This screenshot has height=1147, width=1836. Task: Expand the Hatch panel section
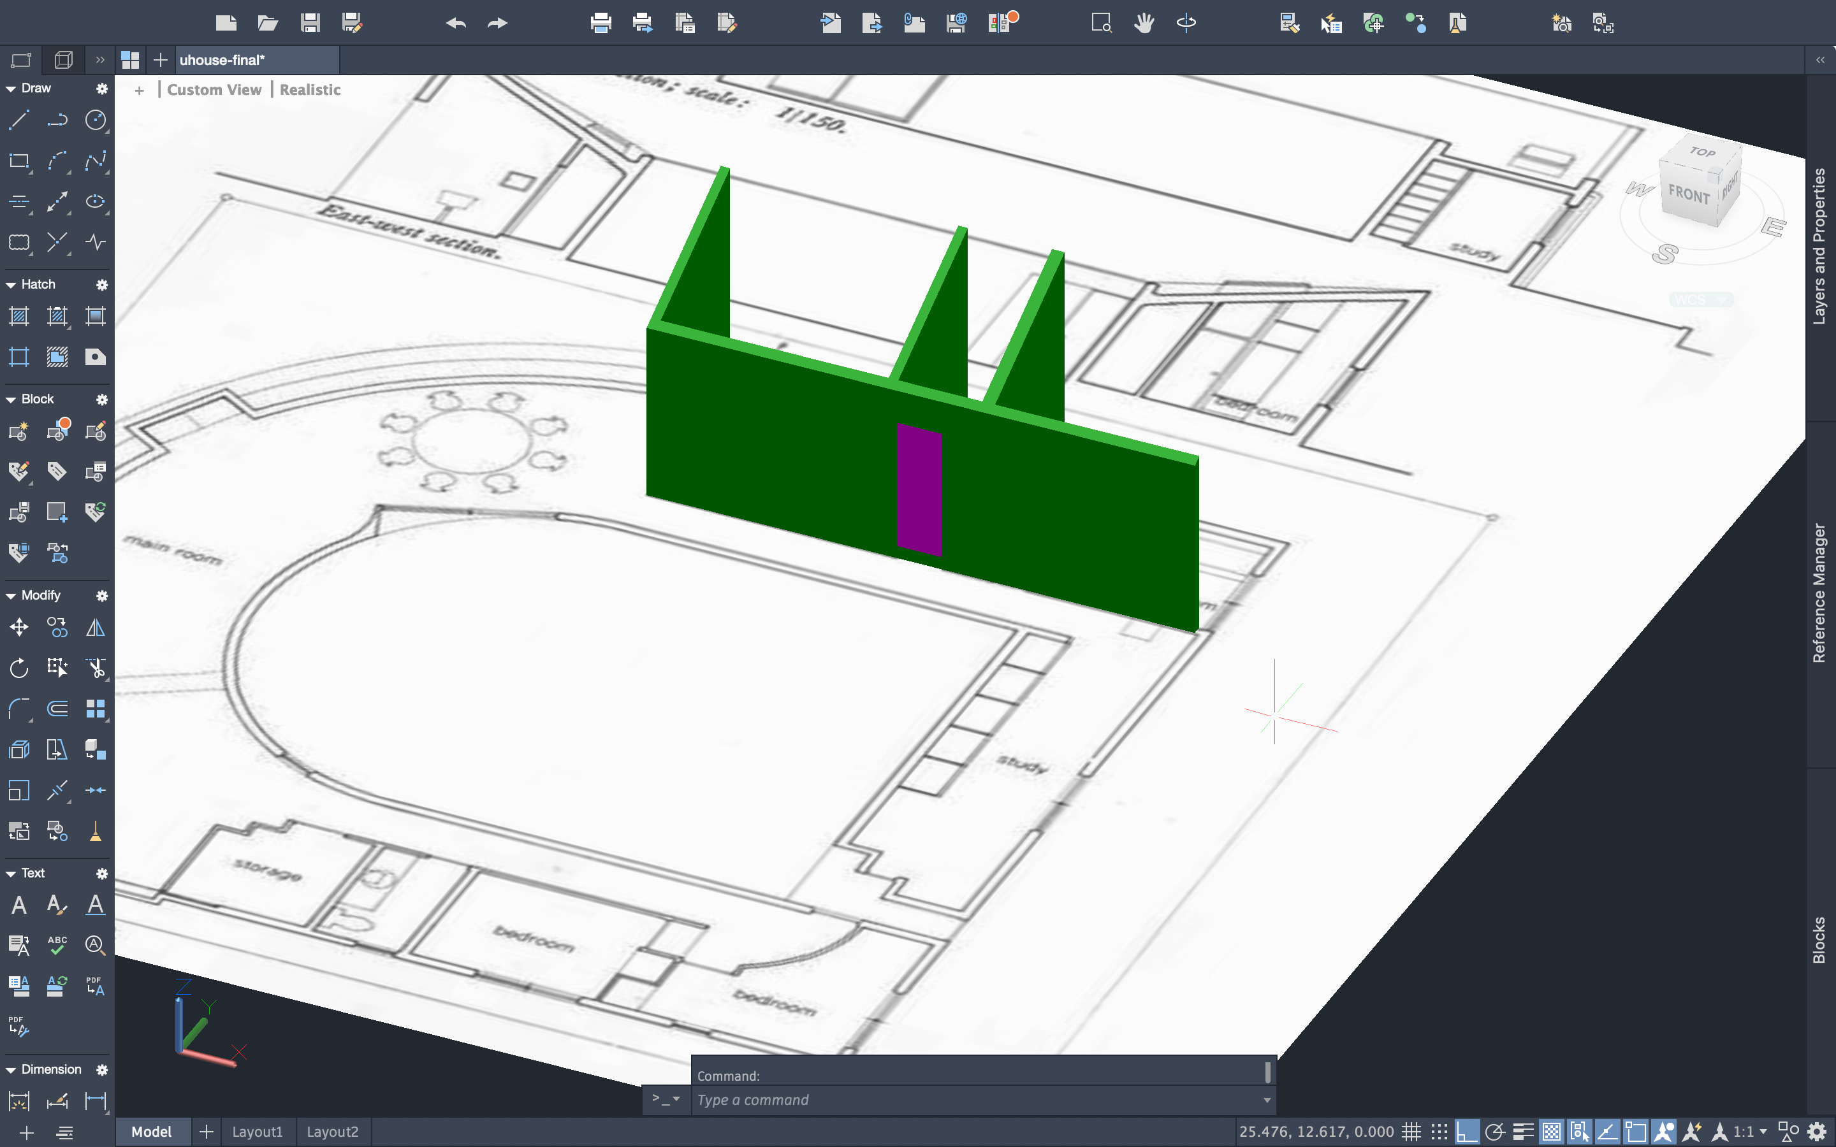pos(12,283)
